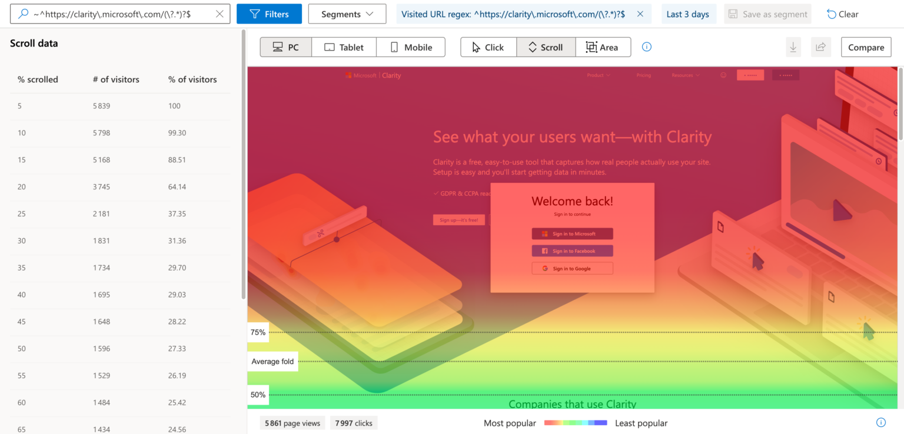Screen dimensions: 904x434
Task: Open Resources menu in heatmap preview
Action: tap(686, 75)
